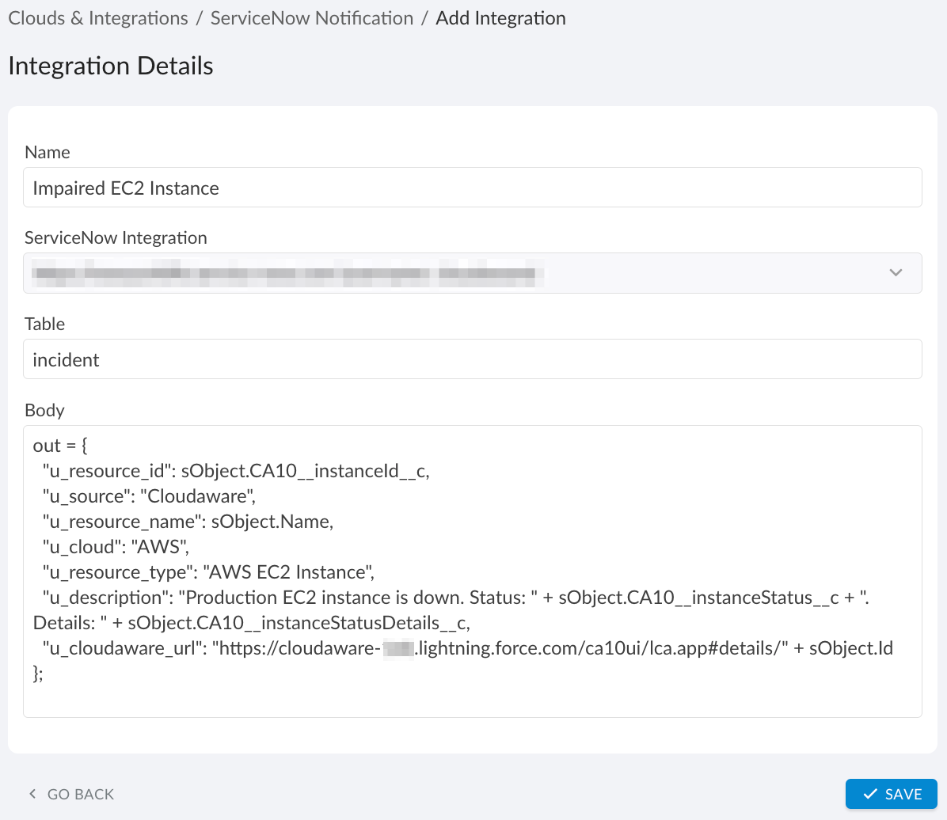947x820 pixels.
Task: Click the dropdown chevron arrow icon
Action: 896,273
